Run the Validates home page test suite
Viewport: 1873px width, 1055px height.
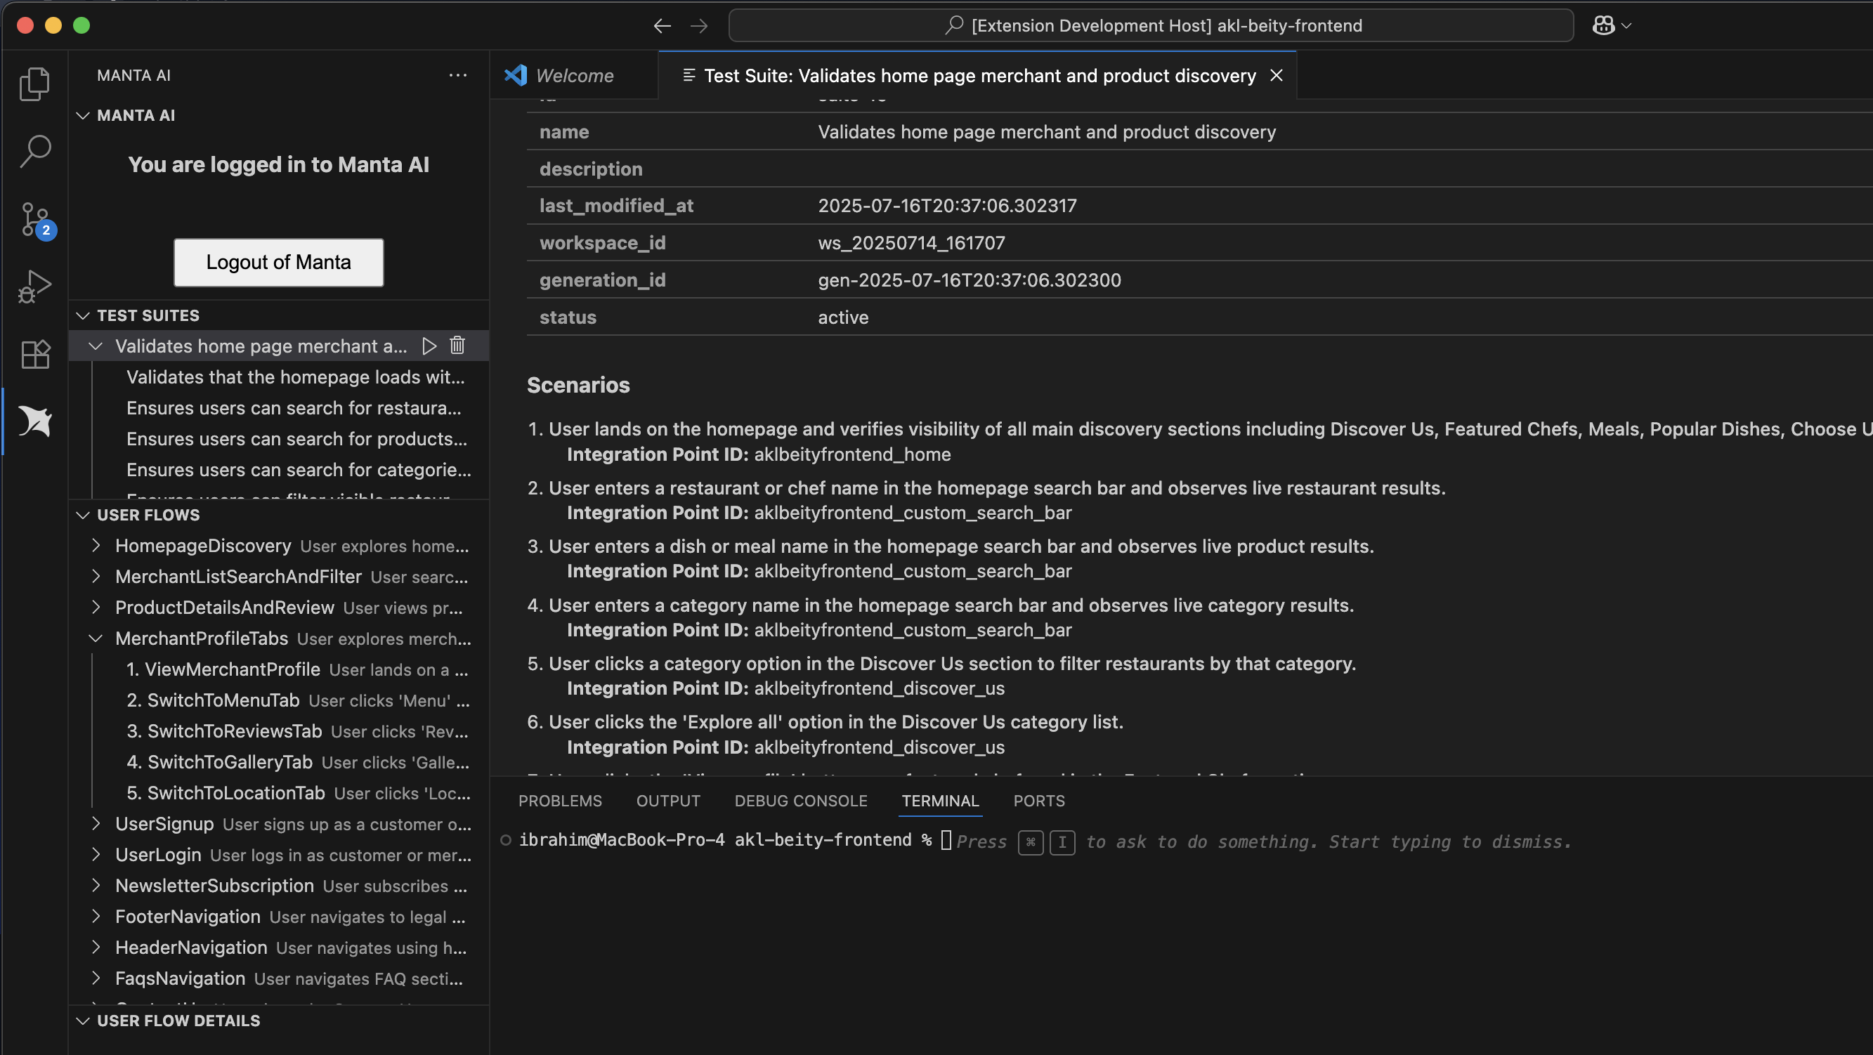(429, 346)
